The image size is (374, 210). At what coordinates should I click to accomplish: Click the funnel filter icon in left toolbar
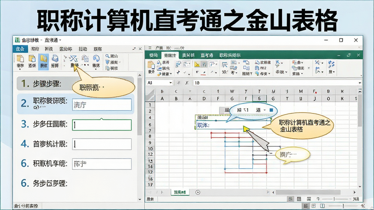click(x=108, y=62)
